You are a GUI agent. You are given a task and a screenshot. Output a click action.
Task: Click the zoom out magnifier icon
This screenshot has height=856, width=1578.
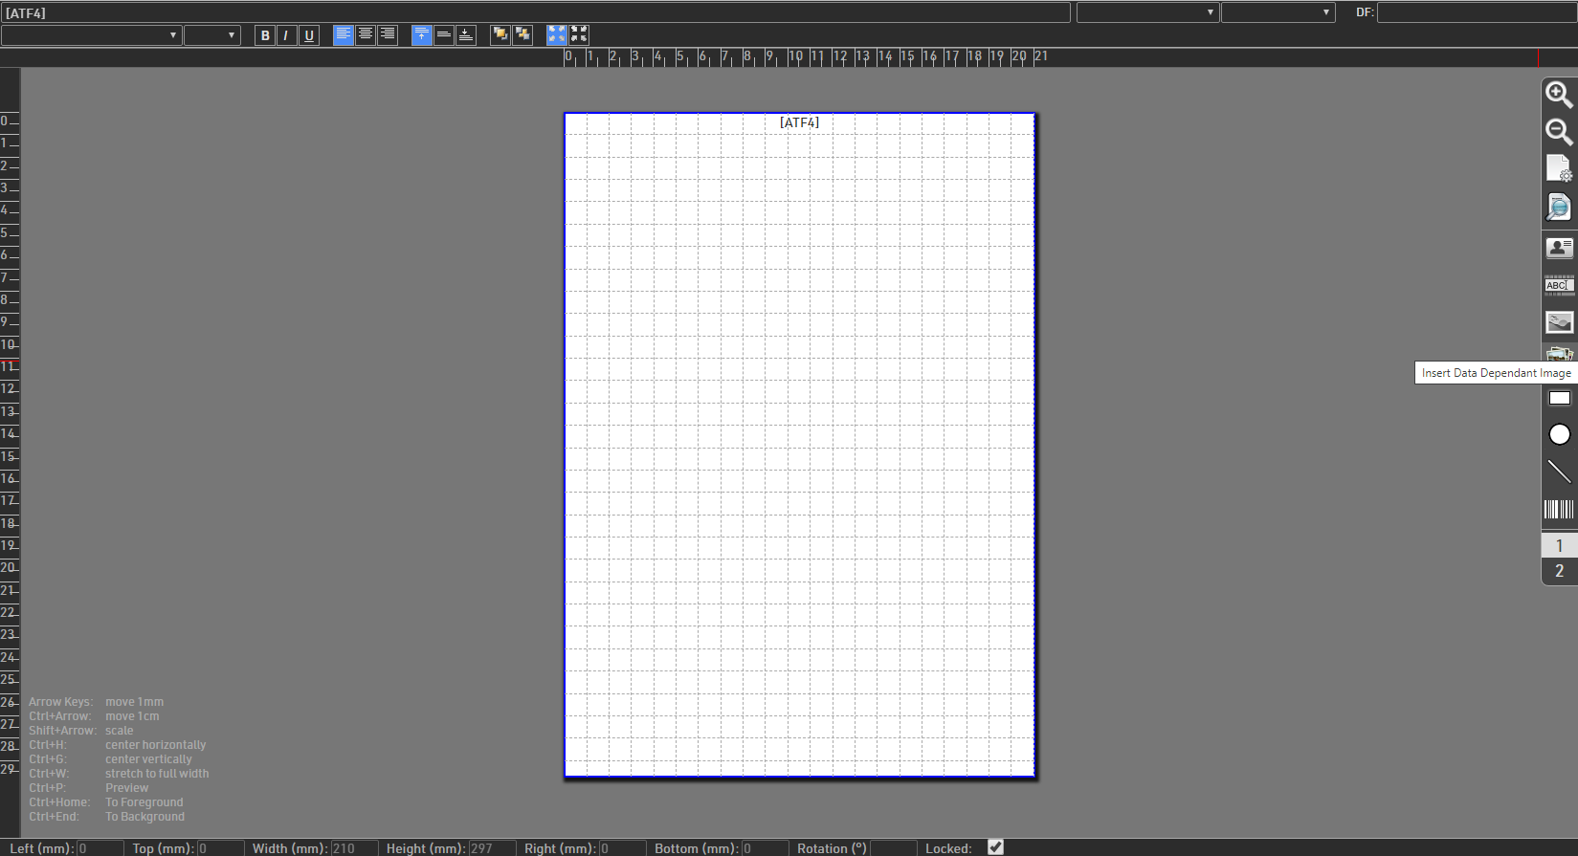click(1559, 132)
